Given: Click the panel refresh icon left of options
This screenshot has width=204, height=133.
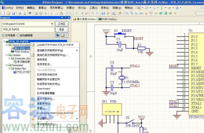Looking at the screenshot, I should pyautogui.click(x=57, y=35).
